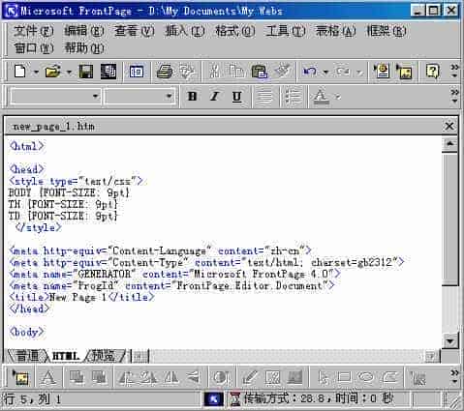Screen dimensions: 464x411
Task: Insert Component icon in standard toolbar
Action: (x=382, y=72)
